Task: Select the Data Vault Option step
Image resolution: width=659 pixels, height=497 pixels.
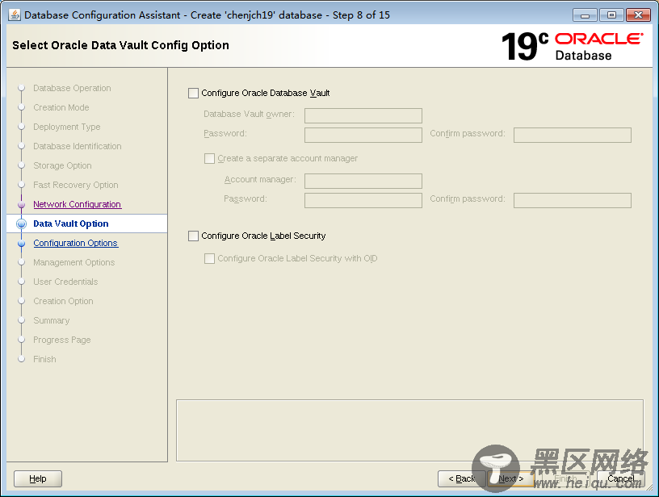Action: [70, 223]
